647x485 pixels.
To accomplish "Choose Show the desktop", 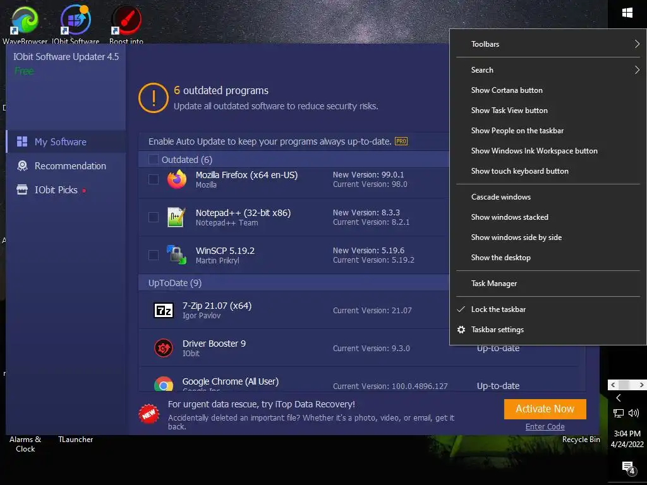I will [x=548, y=258].
